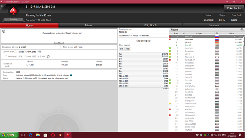245x138 pixels.
Task: Select player row sherloh
Action: click(x=206, y=71)
